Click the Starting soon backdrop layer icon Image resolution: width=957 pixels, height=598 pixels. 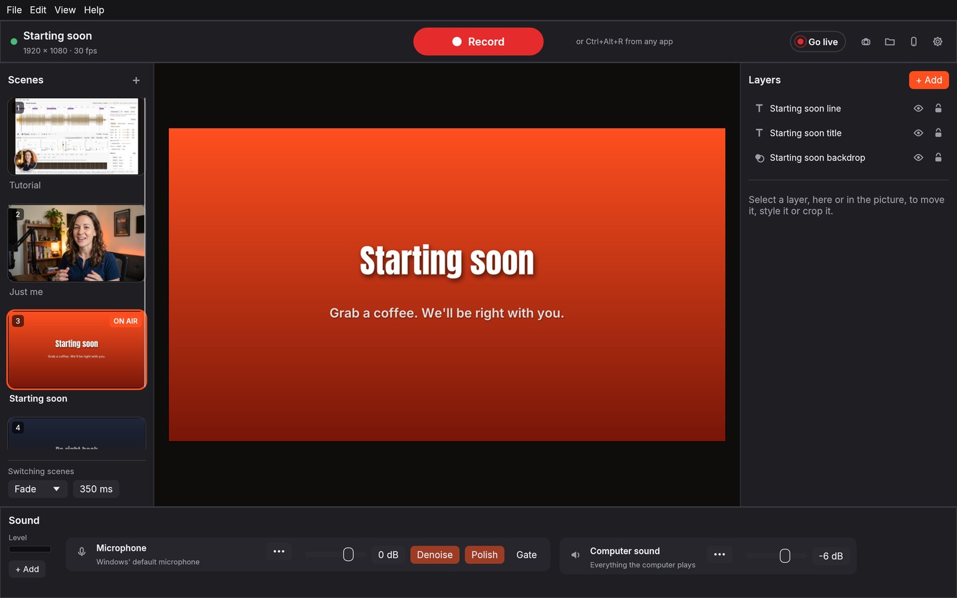point(759,157)
